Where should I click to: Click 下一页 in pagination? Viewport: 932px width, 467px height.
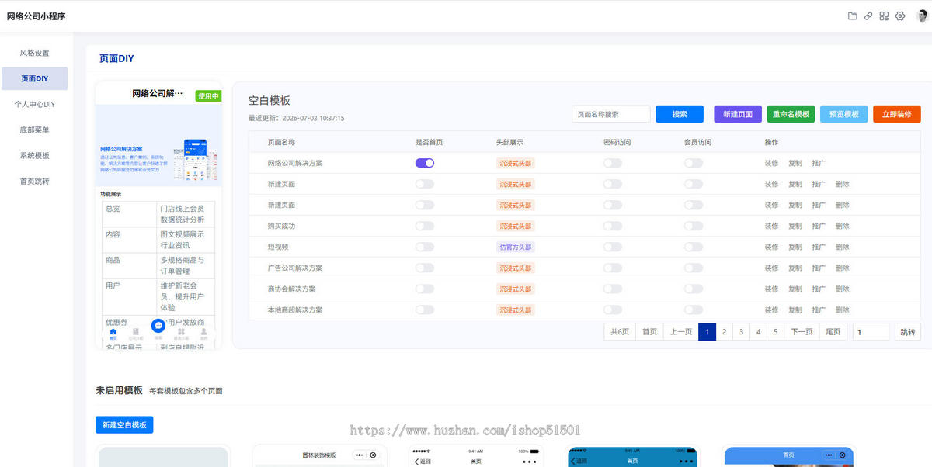802,332
